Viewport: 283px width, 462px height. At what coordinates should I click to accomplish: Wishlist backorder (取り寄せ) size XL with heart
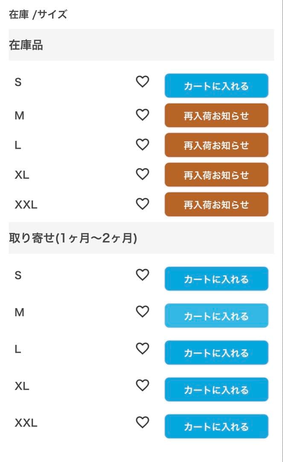point(142,386)
